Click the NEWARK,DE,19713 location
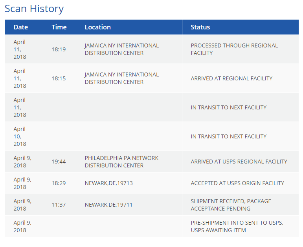The width and height of the screenshot is (303, 247). (109, 183)
